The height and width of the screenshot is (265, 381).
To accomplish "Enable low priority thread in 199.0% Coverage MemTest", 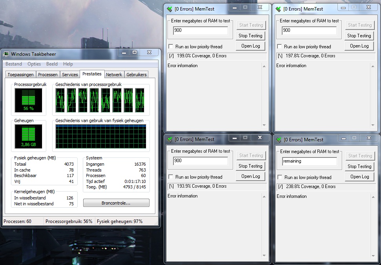I will (171, 46).
